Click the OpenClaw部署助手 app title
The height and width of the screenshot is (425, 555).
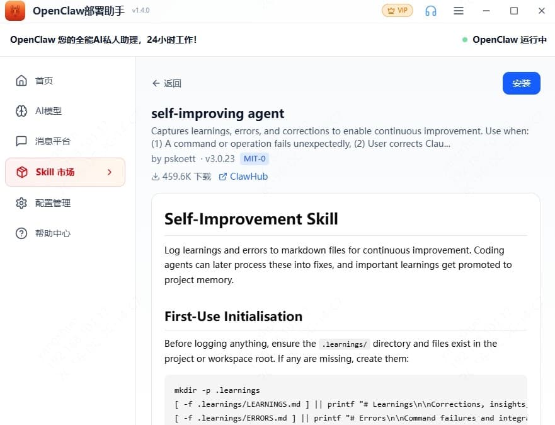(x=79, y=11)
